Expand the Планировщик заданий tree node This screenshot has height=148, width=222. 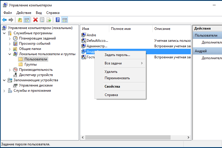(10, 38)
